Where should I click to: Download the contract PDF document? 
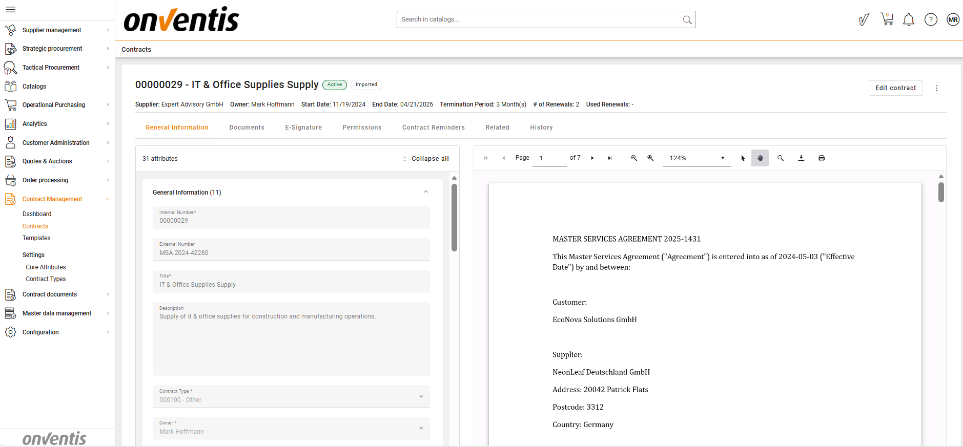[x=801, y=158]
